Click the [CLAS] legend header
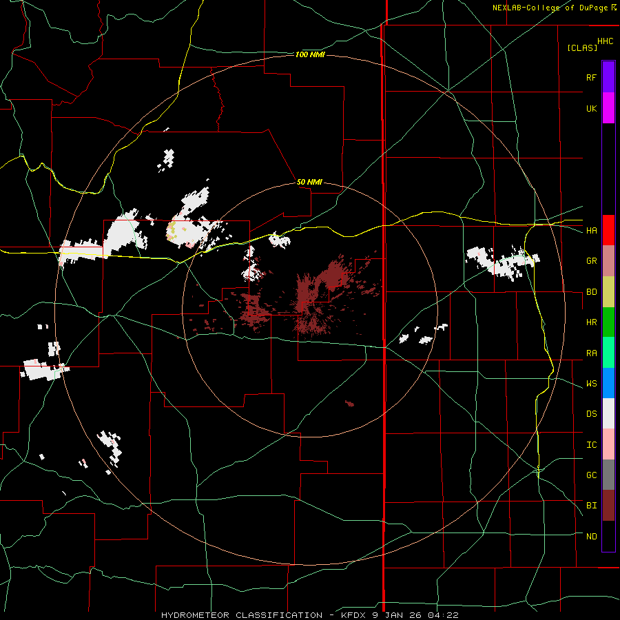Image resolution: width=620 pixels, height=620 pixels. pos(582,48)
